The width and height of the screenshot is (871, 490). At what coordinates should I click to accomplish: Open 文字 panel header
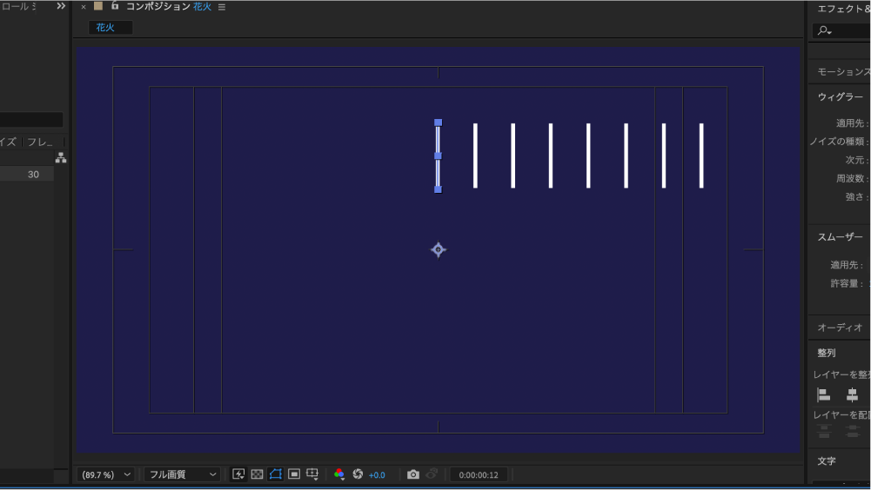point(827,460)
